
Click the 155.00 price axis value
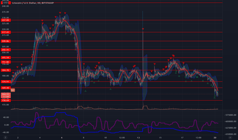[x=5, y=105]
